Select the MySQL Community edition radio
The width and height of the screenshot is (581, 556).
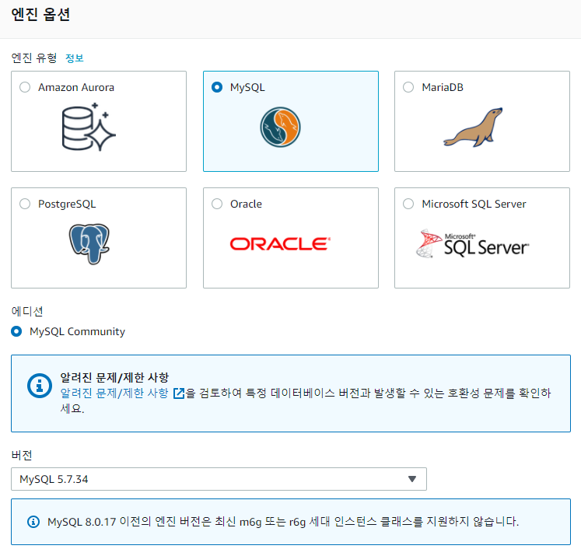point(16,331)
